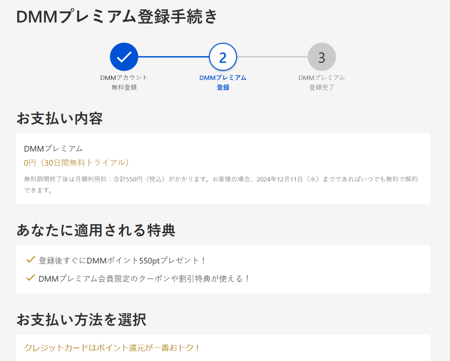Click the クレジットカードはポイント還元が一番おトク text
Viewport: 450px width, 361px height.
coord(112,348)
